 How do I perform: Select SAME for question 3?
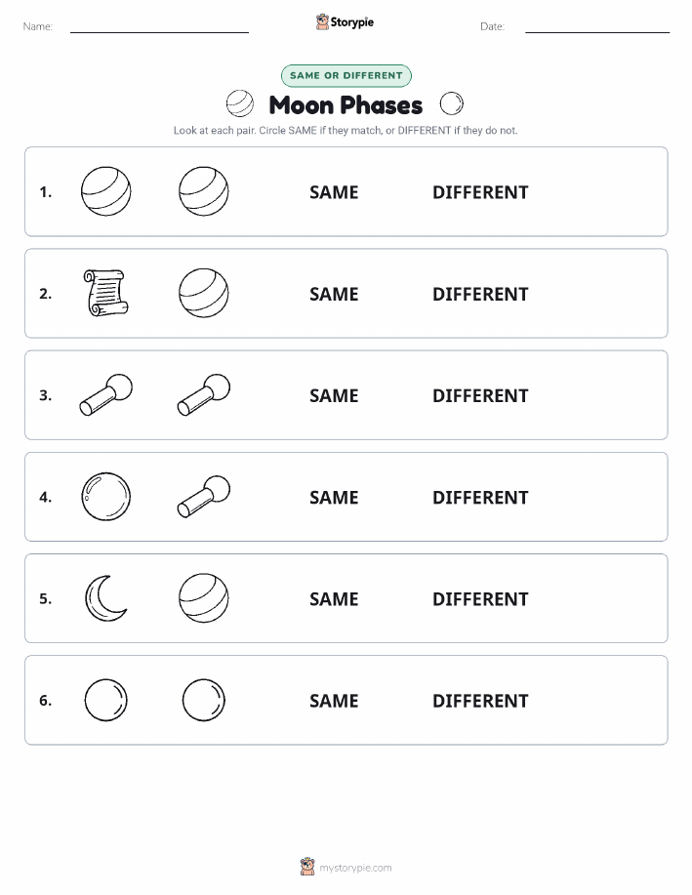click(x=334, y=395)
